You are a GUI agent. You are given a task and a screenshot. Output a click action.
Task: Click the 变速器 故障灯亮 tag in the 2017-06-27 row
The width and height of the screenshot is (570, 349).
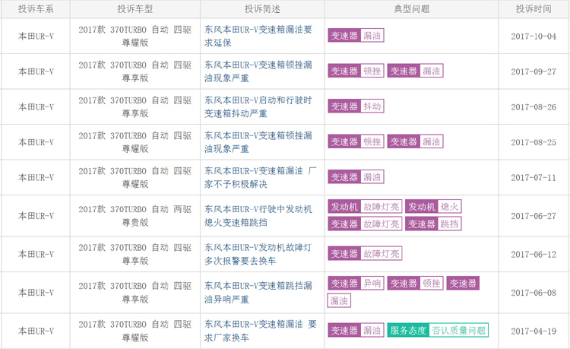point(365,224)
